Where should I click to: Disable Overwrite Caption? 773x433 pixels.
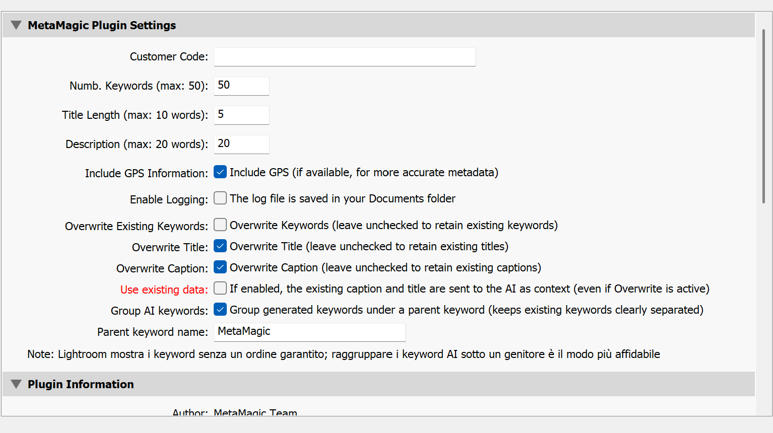click(220, 267)
